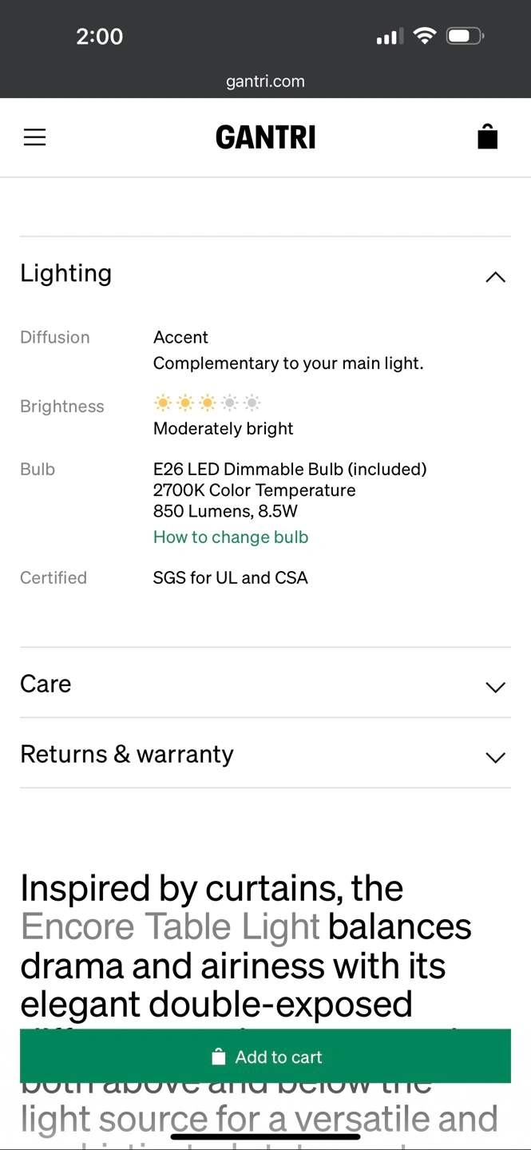Click the third brightness sun icon
The image size is (531, 1150).
click(208, 402)
